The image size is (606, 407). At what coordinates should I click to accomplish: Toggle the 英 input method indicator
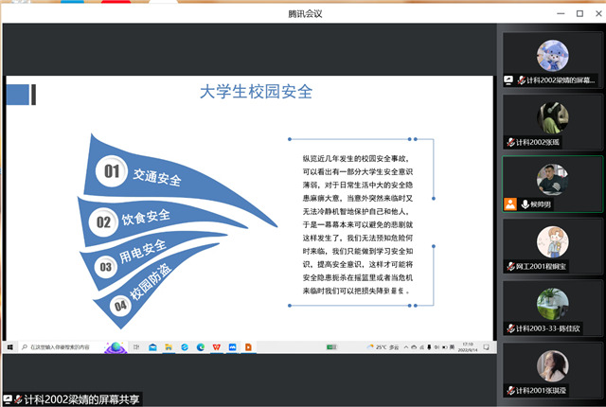[x=452, y=347]
